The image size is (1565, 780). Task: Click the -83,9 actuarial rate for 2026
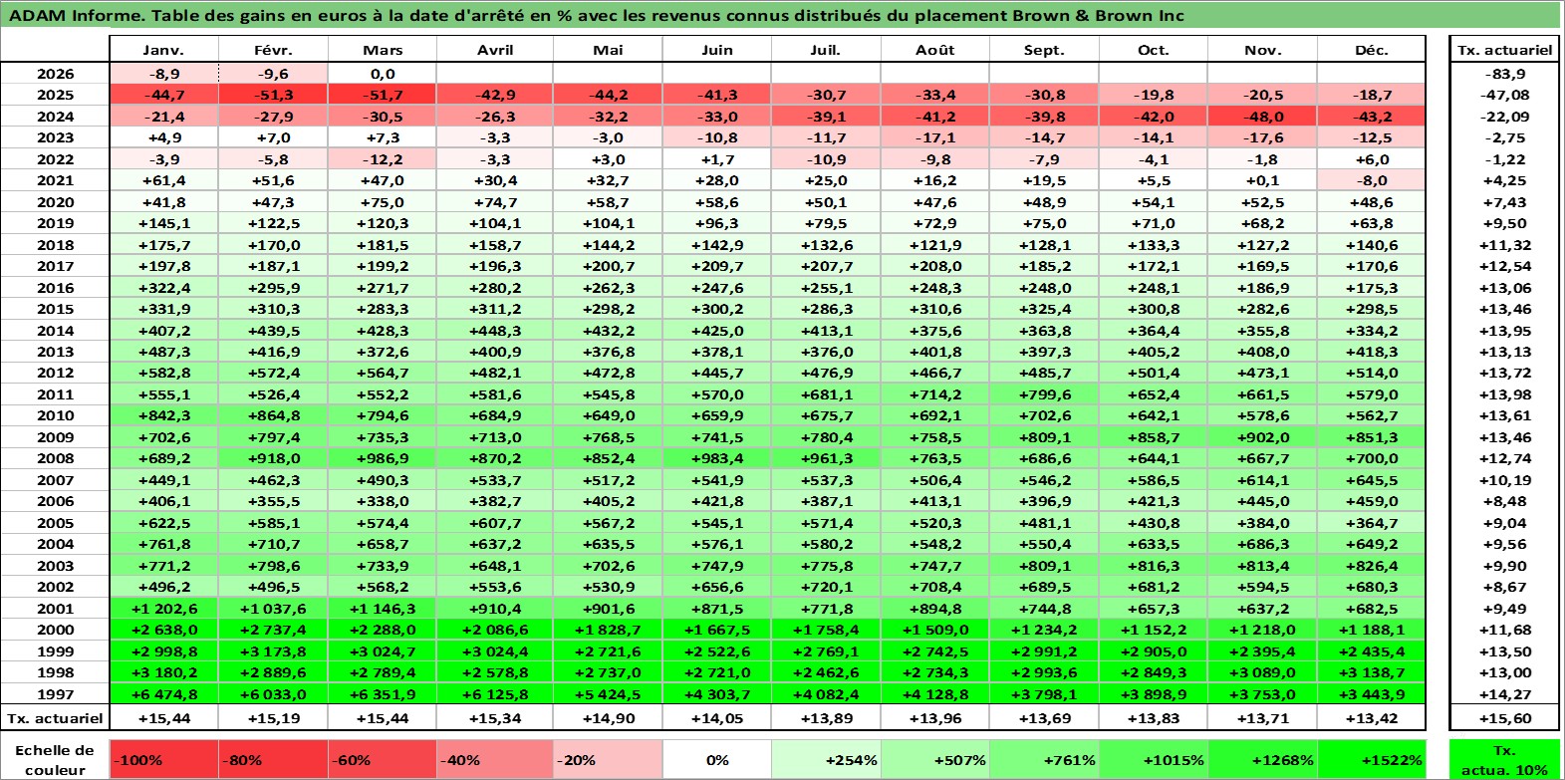(x=1504, y=74)
